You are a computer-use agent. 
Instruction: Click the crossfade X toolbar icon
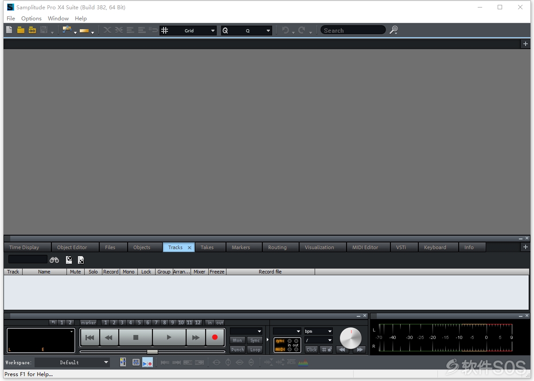click(107, 30)
